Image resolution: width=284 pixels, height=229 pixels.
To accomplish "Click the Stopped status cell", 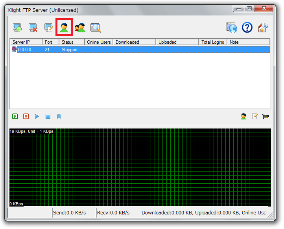I will click(x=70, y=50).
